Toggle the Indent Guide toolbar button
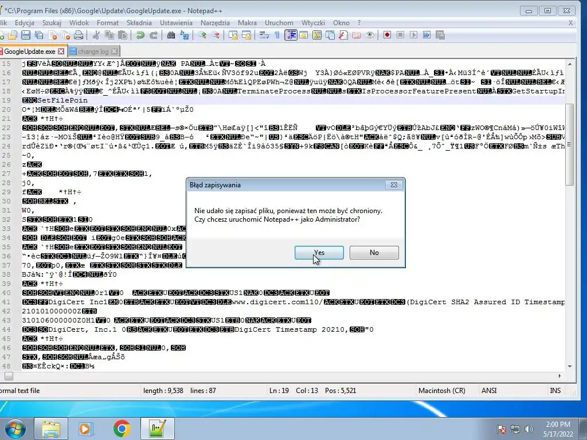 tap(291, 35)
